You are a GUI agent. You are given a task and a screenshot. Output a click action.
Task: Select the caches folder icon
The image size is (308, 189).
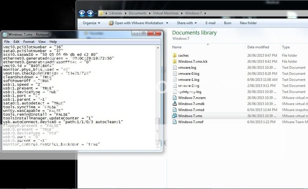(x=175, y=55)
